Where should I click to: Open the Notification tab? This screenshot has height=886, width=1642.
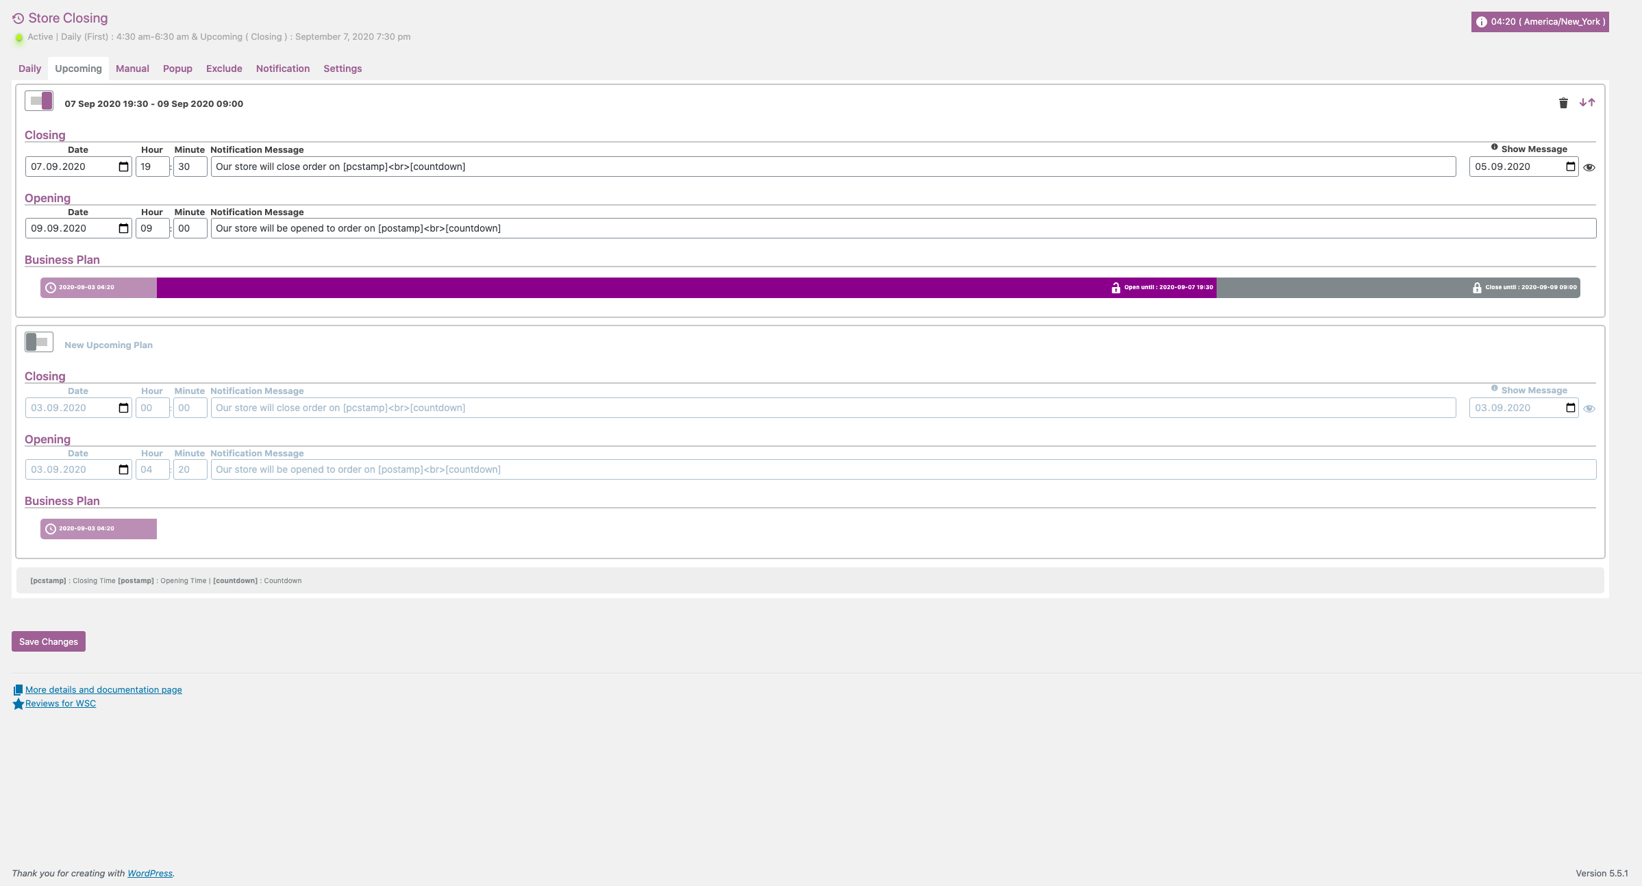[282, 69]
